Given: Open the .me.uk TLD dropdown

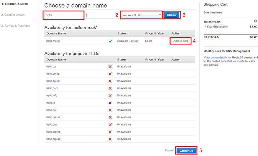Looking at the screenshot, I should point(141,15).
